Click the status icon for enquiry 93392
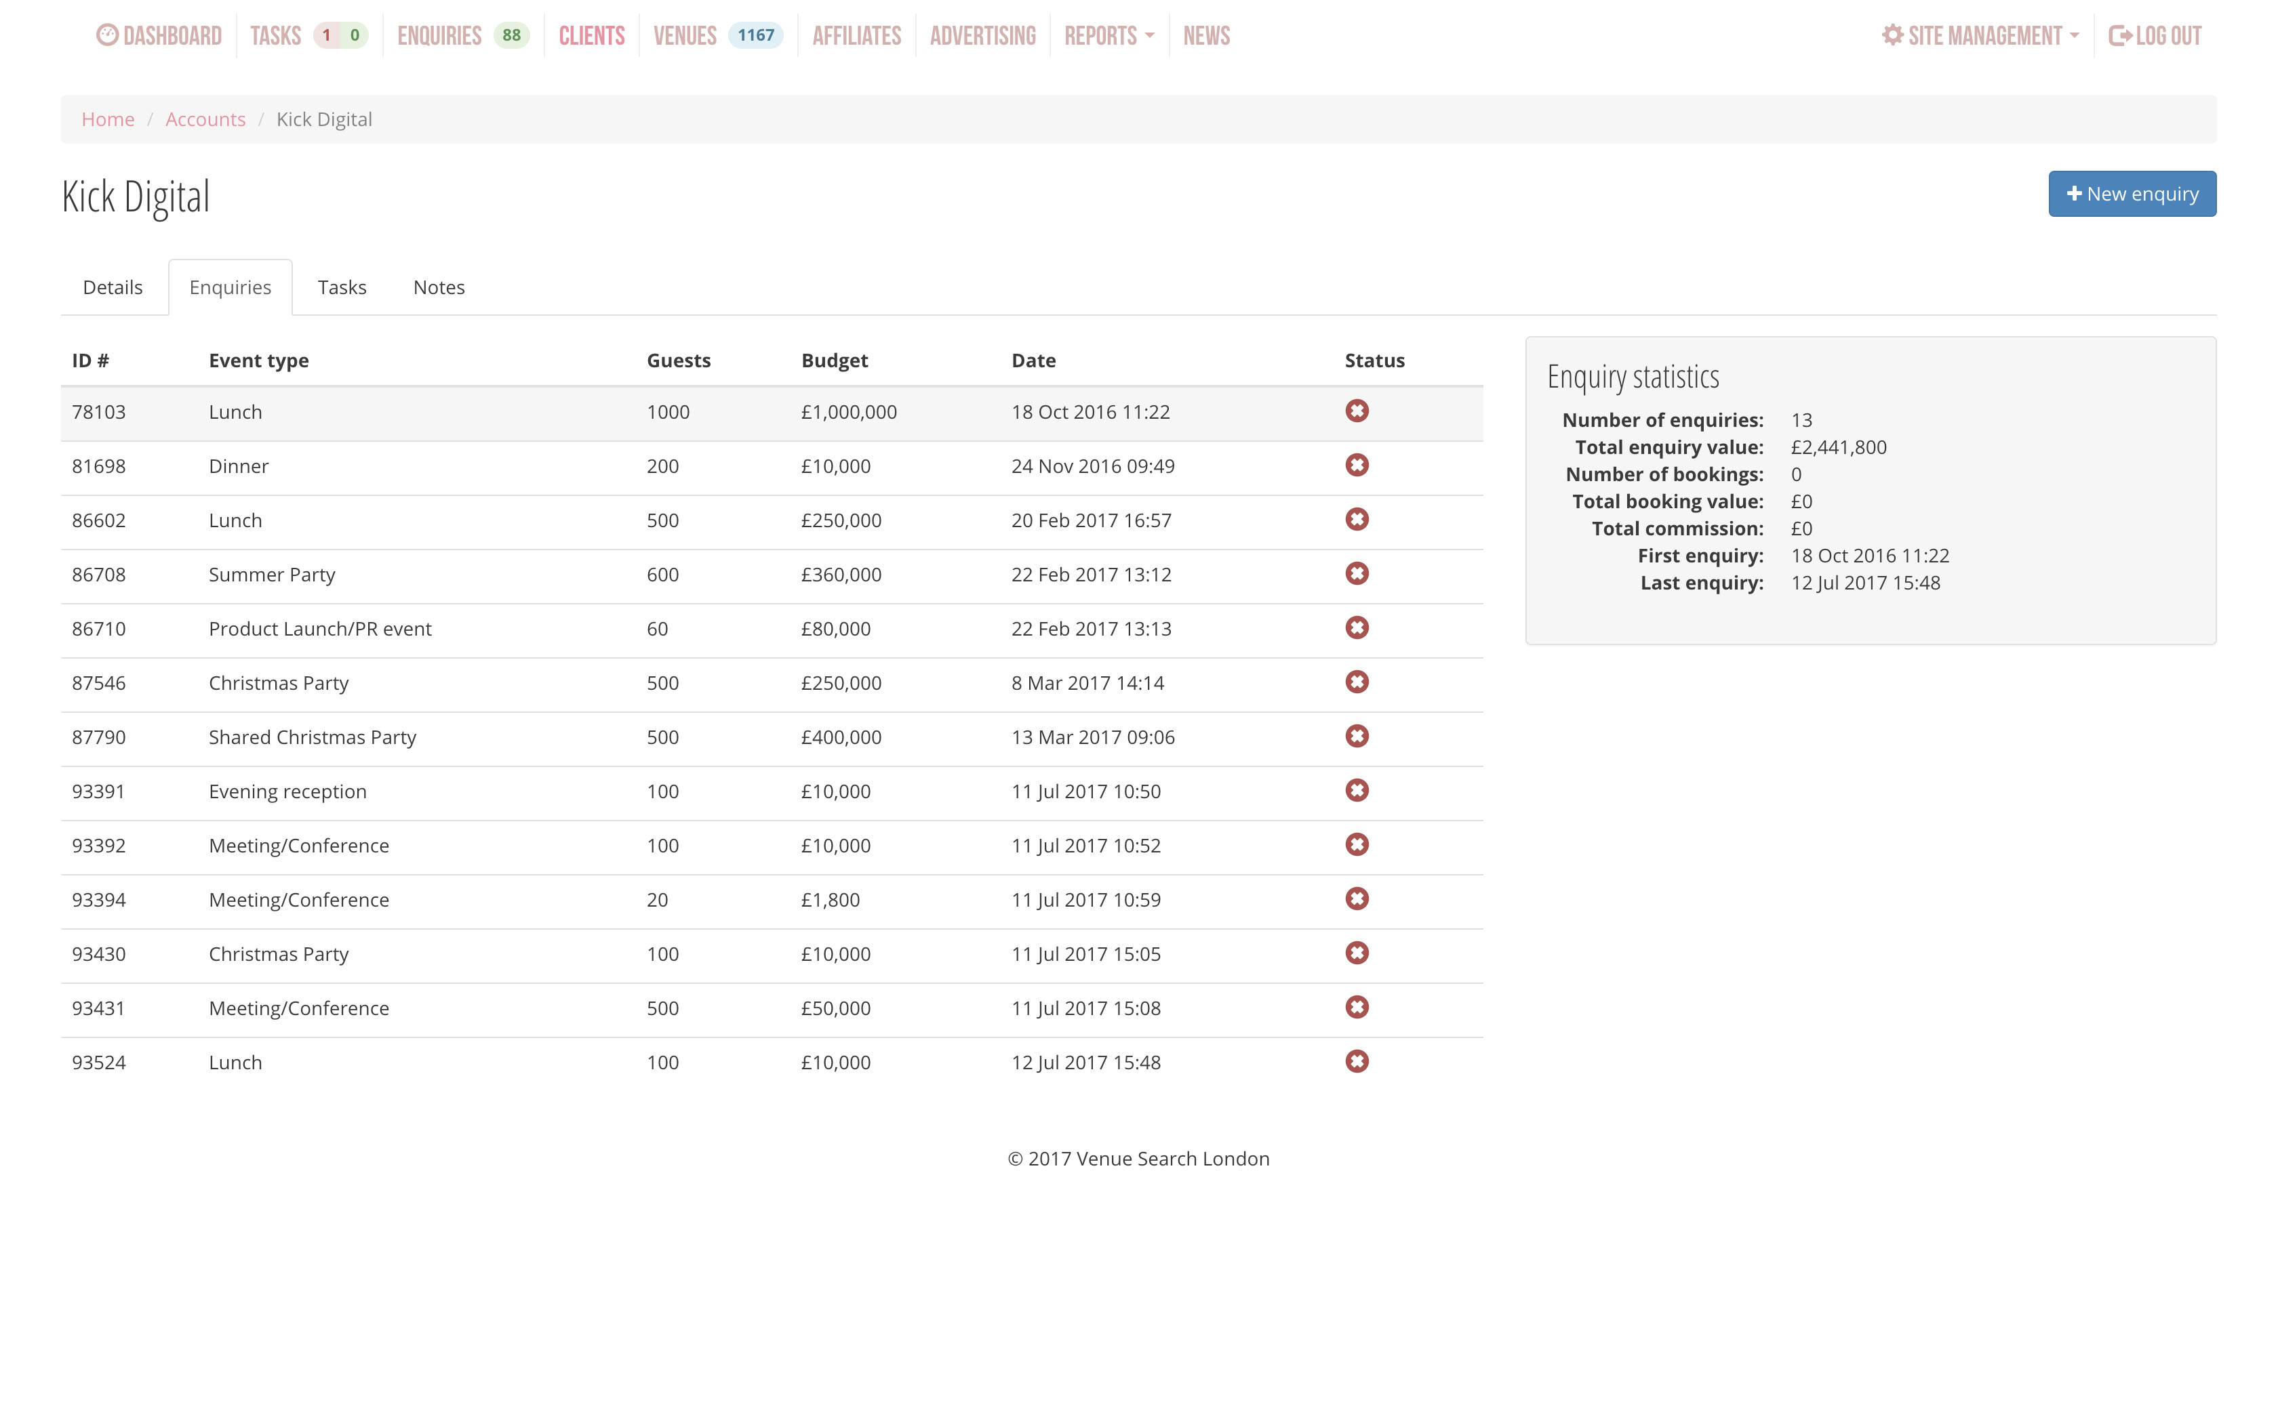The width and height of the screenshot is (2278, 1423). coord(1357,844)
